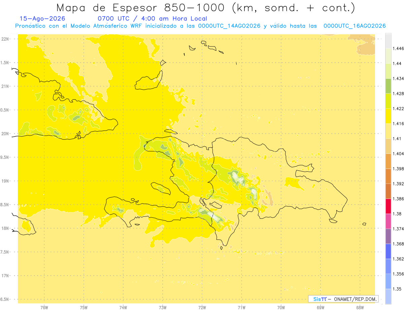Click the 'SisTT - ONAMET/REP.DOM.' credit box

click(343, 299)
